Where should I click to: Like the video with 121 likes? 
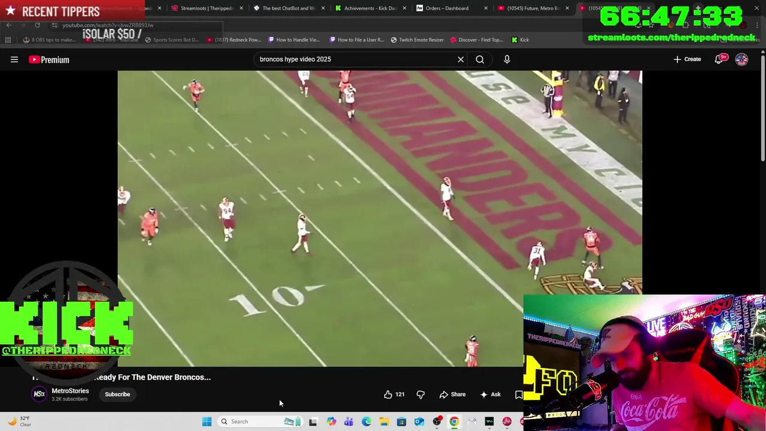394,394
